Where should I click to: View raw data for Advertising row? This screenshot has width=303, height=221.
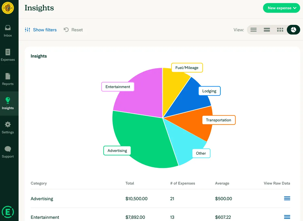point(287,199)
